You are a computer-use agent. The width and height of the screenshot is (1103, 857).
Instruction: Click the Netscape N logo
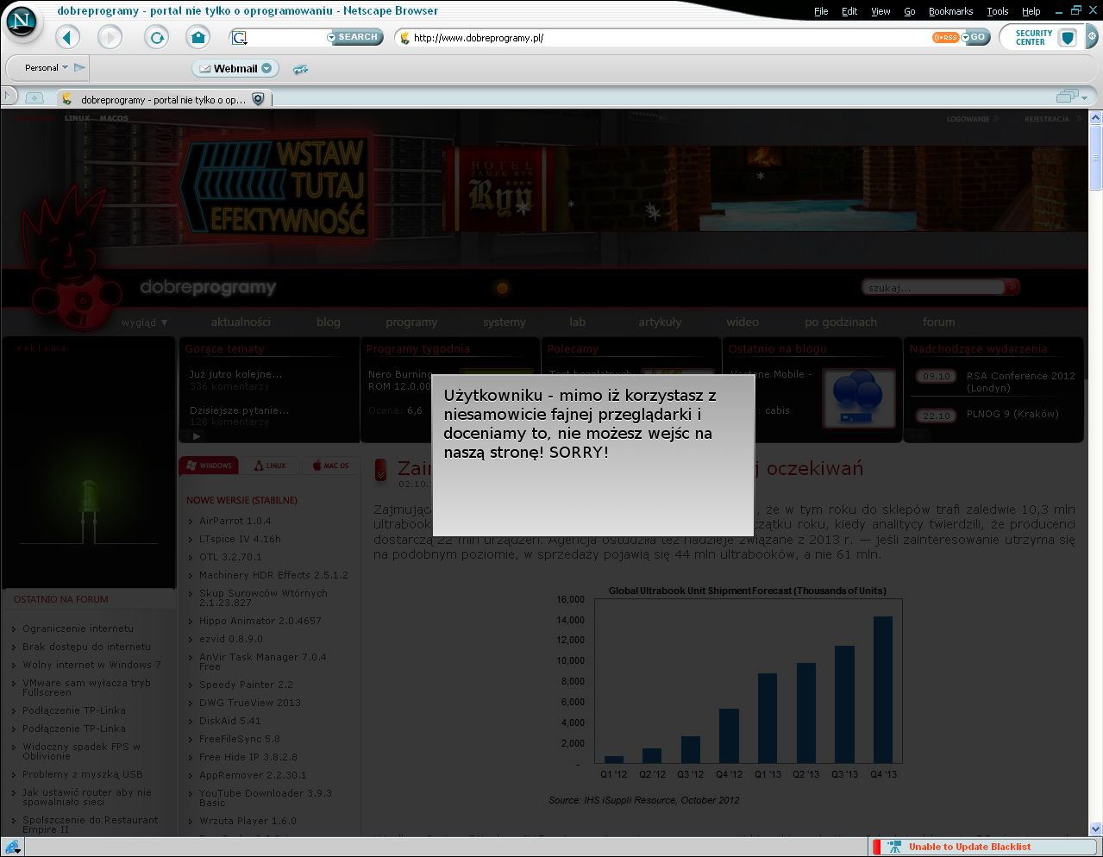[x=22, y=21]
